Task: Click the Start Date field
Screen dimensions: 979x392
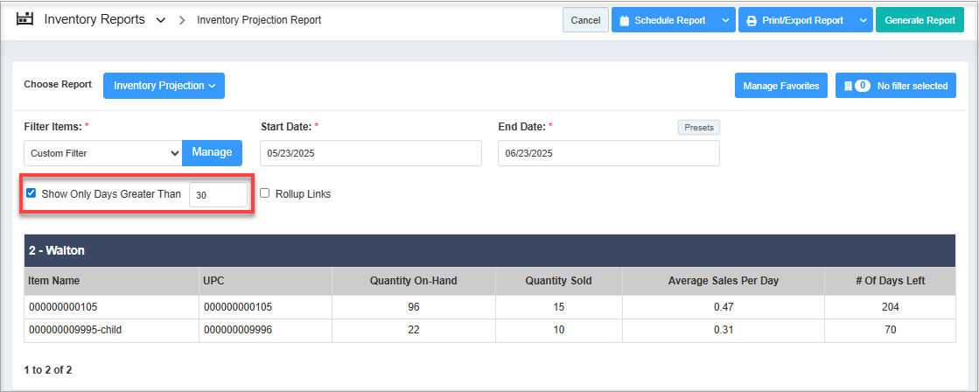Action: point(371,153)
